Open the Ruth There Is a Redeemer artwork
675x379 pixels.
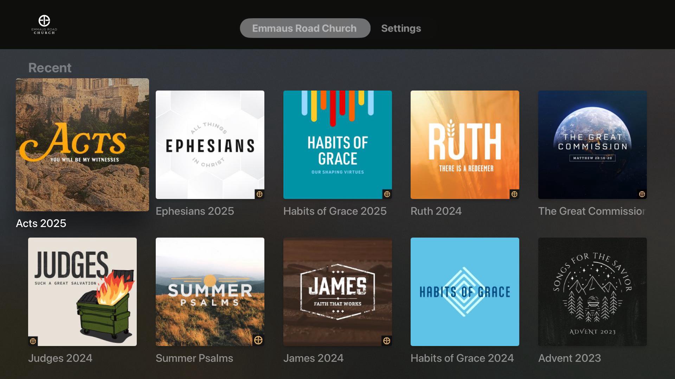pos(465,145)
